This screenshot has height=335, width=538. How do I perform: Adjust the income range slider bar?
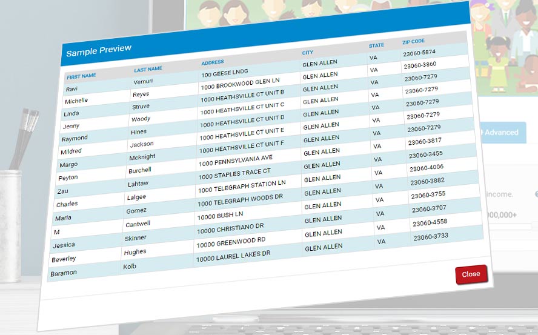click(508, 227)
